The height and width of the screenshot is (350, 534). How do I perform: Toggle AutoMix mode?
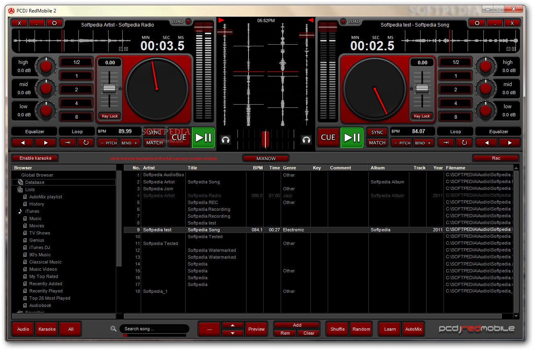click(413, 329)
